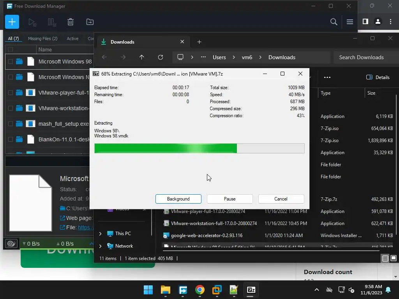Check the mash_full_setup.exe download checkbox
This screenshot has width=399, height=299.
pos(11,124)
